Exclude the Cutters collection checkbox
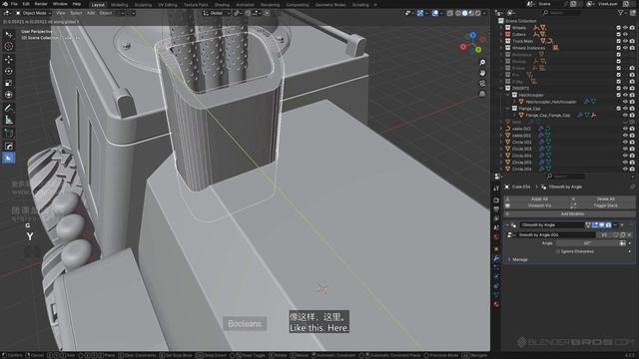 [x=619, y=35]
